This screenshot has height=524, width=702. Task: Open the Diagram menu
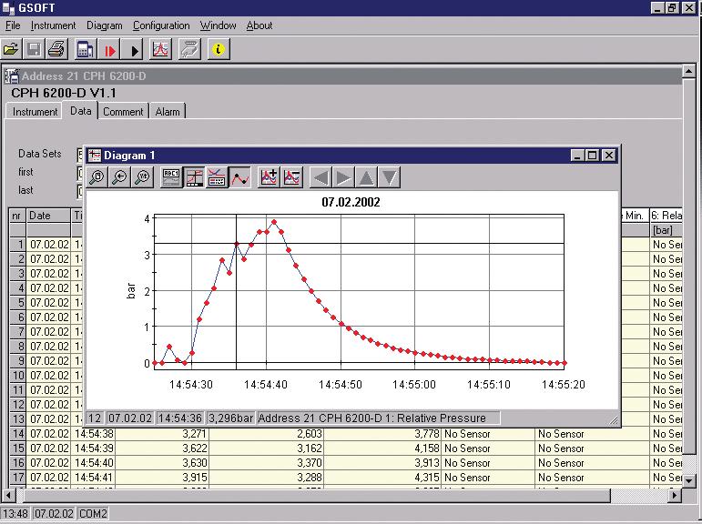click(x=105, y=25)
